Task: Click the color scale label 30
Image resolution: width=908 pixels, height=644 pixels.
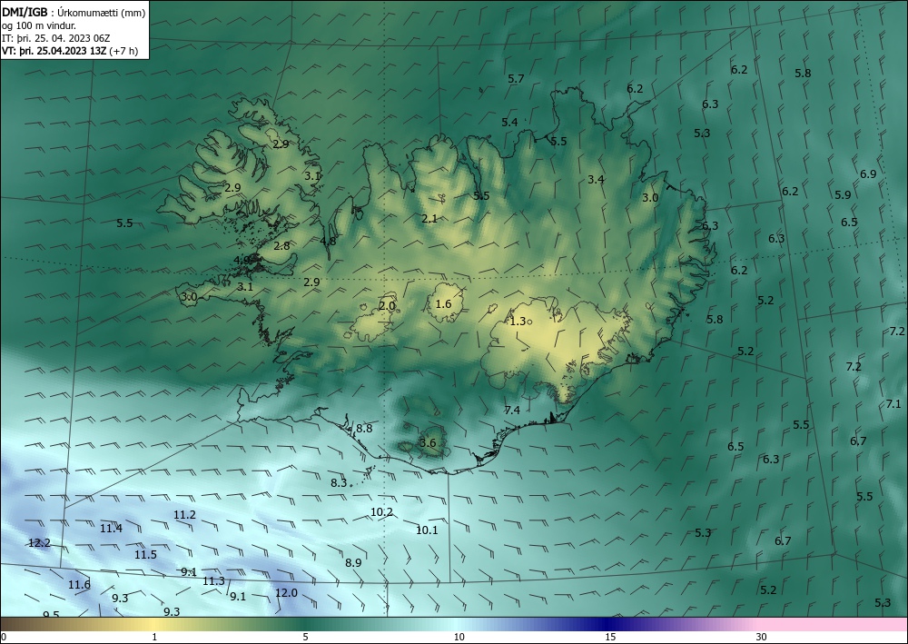Action: 762,638
